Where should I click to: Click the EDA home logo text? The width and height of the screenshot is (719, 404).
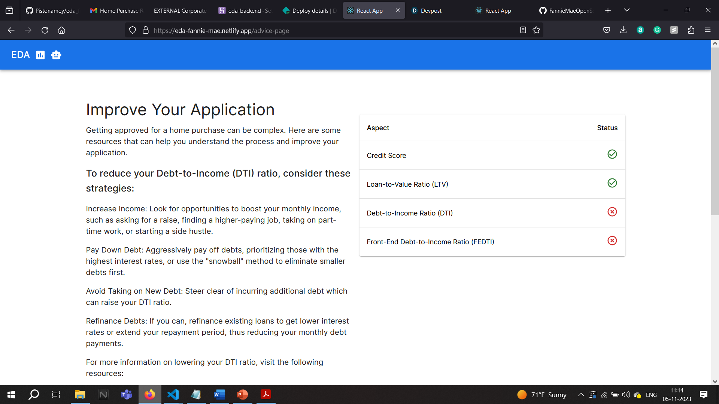click(x=20, y=55)
